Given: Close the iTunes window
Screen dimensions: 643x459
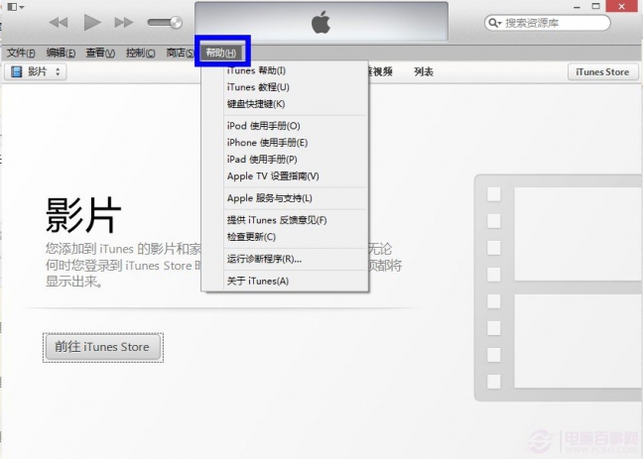Looking at the screenshot, I should (622, 6).
